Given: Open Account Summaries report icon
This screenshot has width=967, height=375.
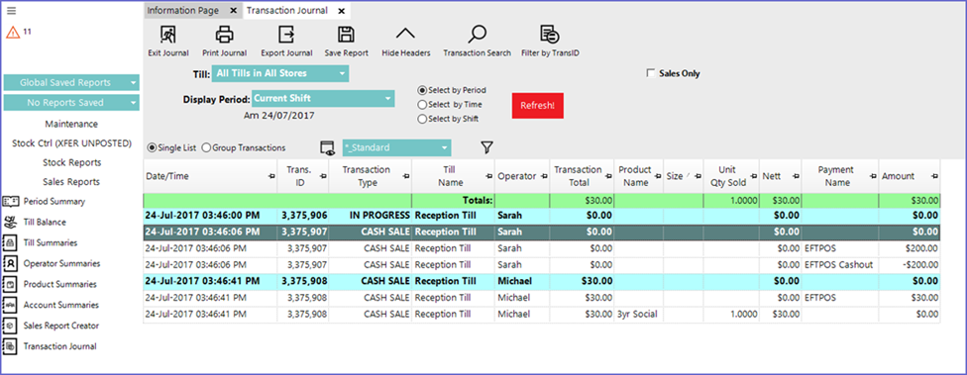Looking at the screenshot, I should tap(10, 305).
